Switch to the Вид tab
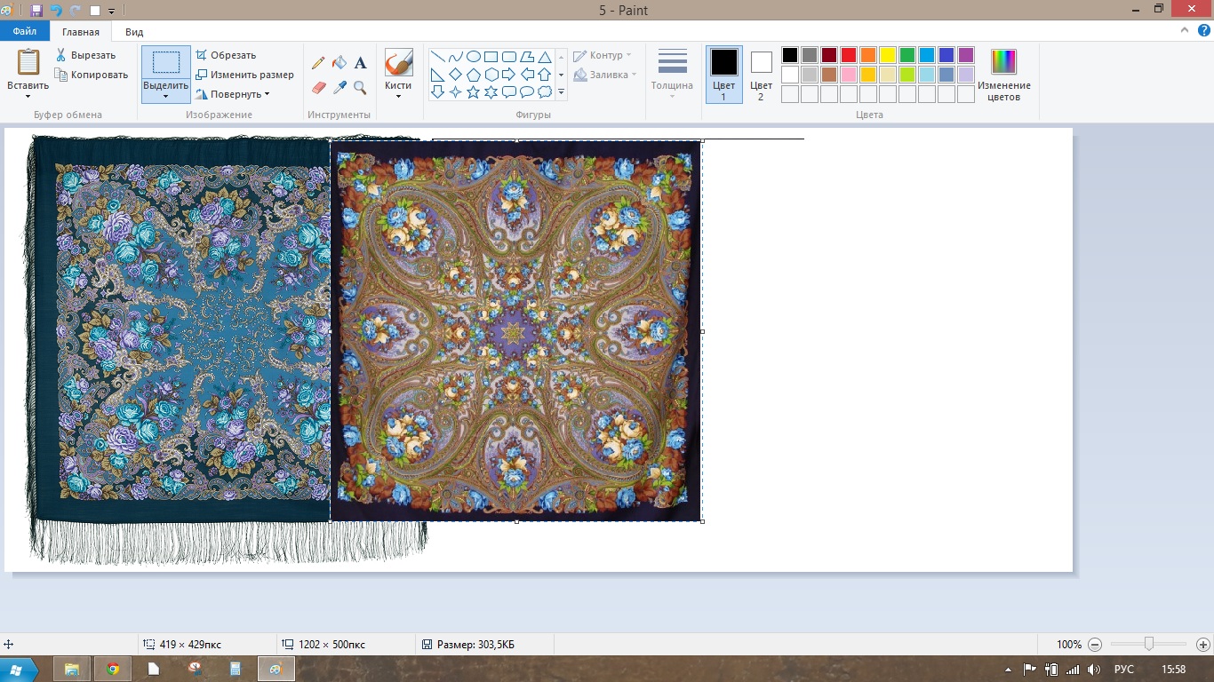The image size is (1214, 682). [134, 32]
